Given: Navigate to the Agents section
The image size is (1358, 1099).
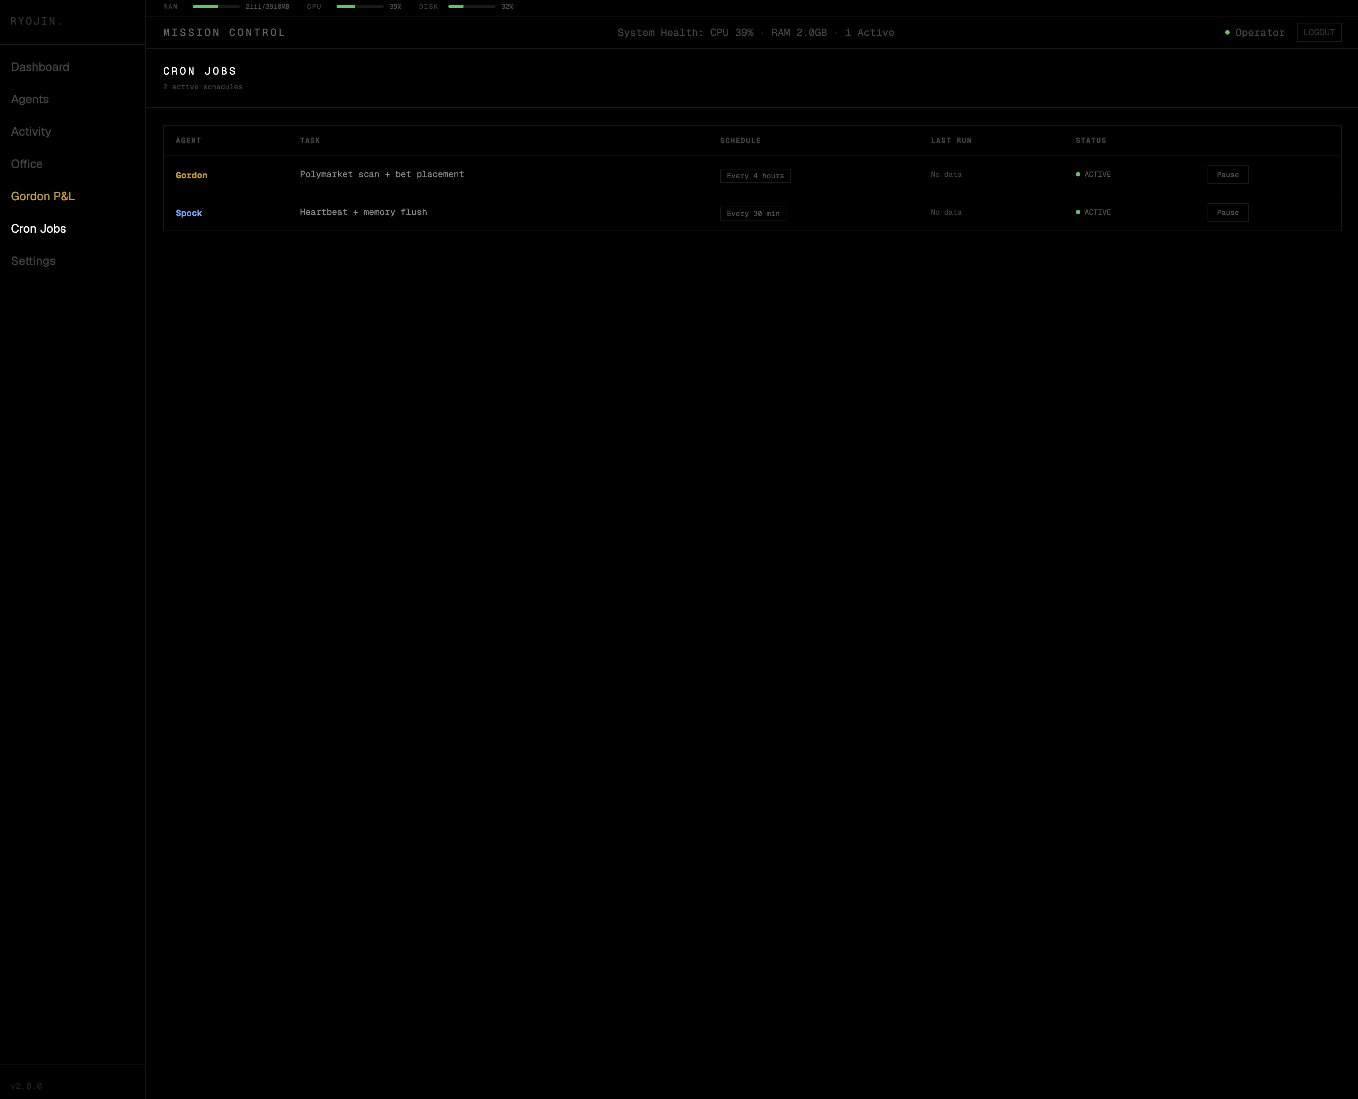Looking at the screenshot, I should coord(30,99).
